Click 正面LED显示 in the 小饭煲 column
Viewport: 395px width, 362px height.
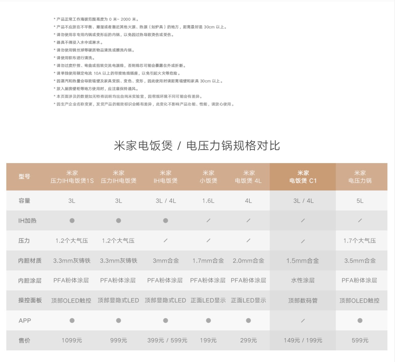(208, 300)
